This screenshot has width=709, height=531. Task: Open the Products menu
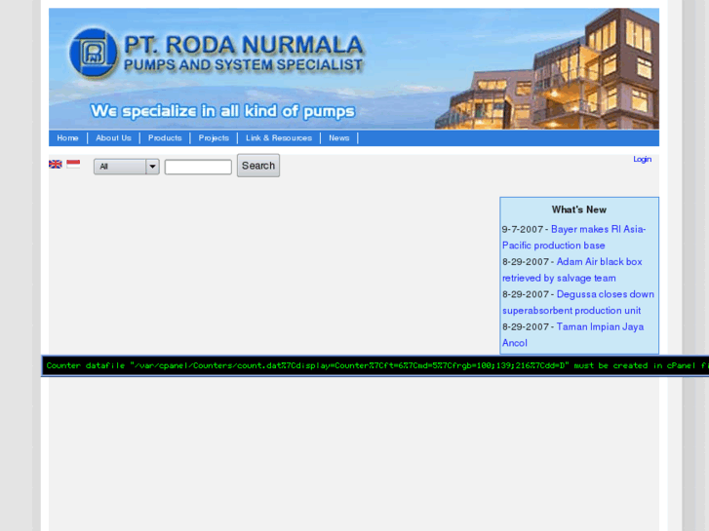pos(165,138)
